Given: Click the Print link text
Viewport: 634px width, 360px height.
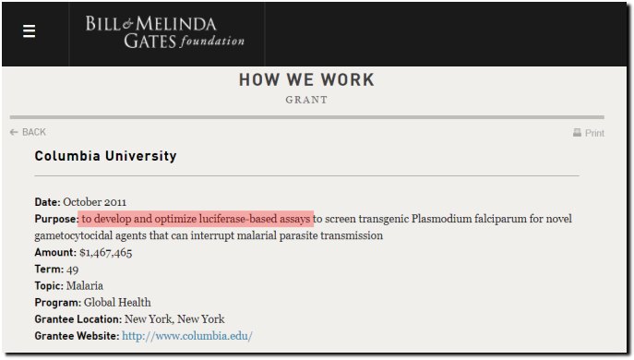Looking at the screenshot, I should [594, 133].
